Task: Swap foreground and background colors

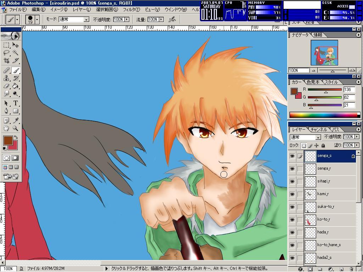Action: point(16,137)
